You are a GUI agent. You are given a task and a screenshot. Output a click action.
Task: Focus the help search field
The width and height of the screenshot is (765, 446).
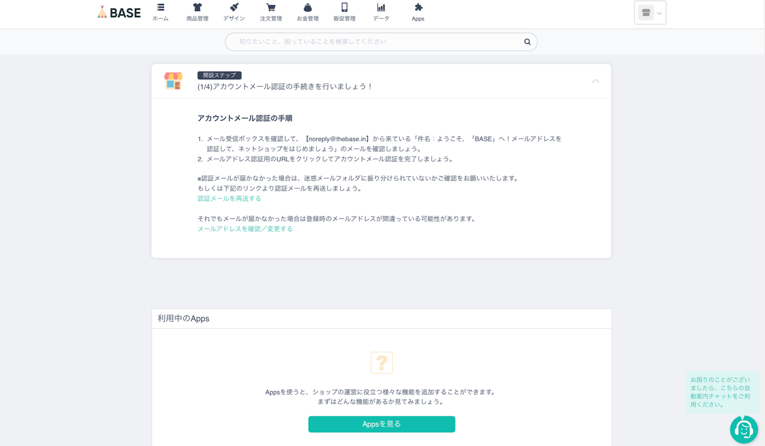pyautogui.click(x=381, y=42)
